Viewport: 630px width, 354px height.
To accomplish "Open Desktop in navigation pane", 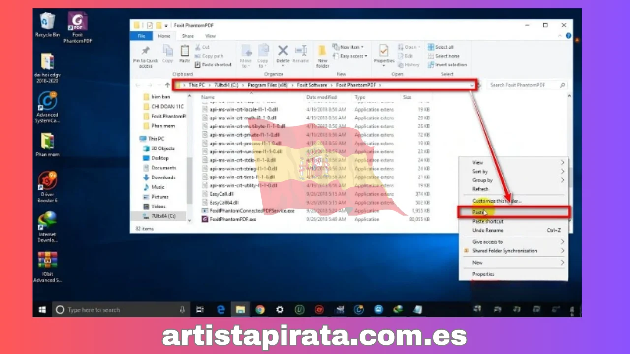I will tap(156, 158).
